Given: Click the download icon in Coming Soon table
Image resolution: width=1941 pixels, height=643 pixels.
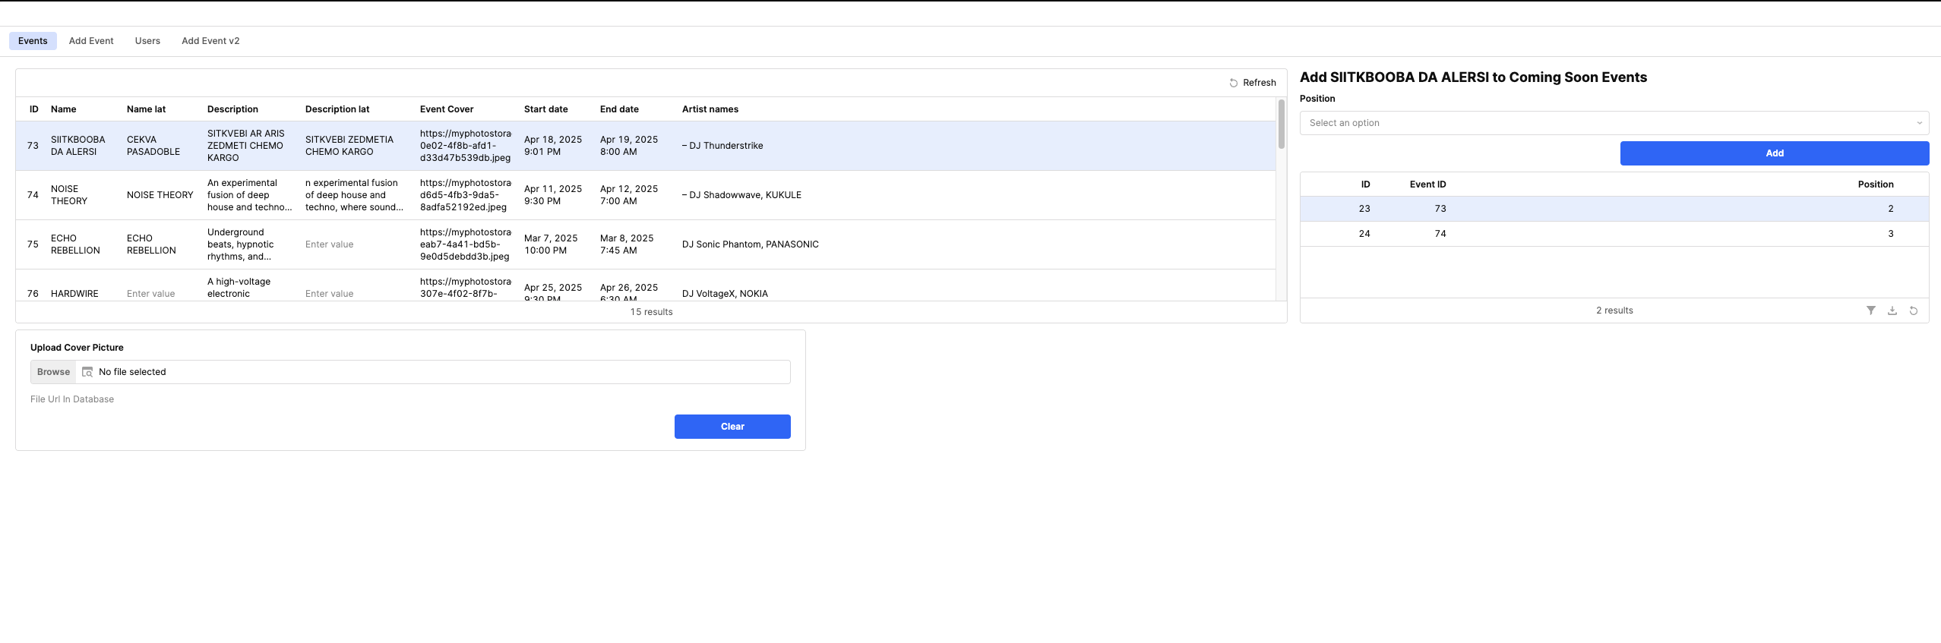Looking at the screenshot, I should [x=1892, y=310].
